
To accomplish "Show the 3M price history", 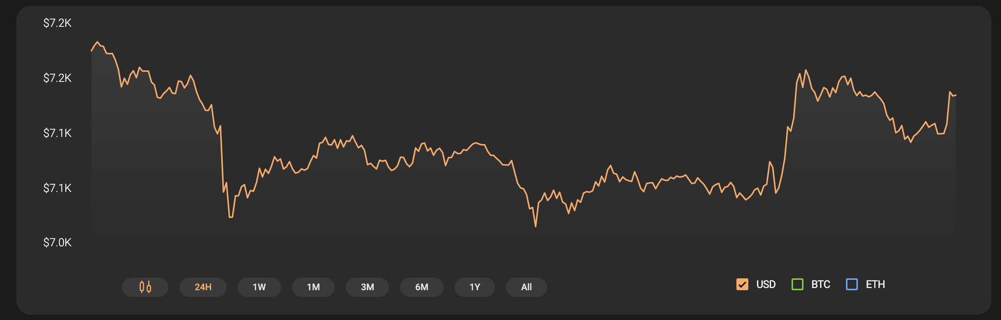I will 367,287.
